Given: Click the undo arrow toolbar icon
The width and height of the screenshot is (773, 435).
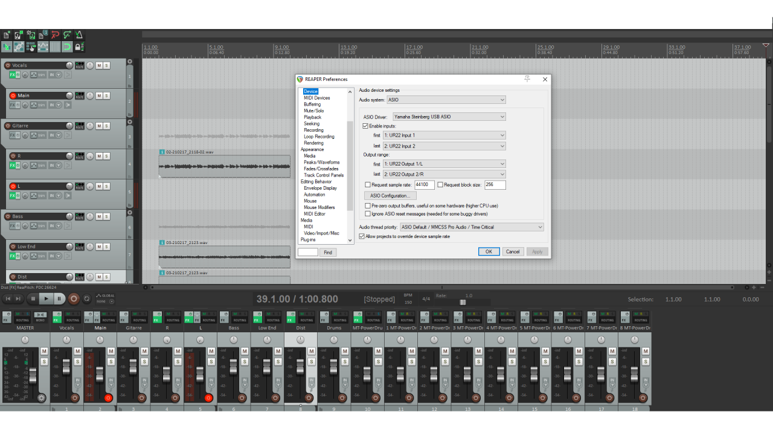Looking at the screenshot, I should (55, 35).
